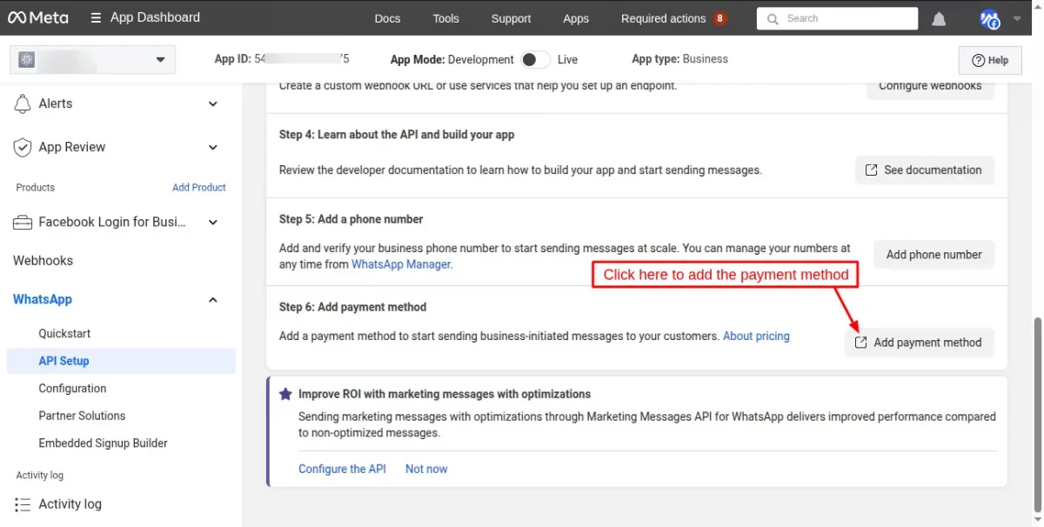Open the About pricing link
Screen dimensions: 1044x527
pyautogui.click(x=756, y=336)
